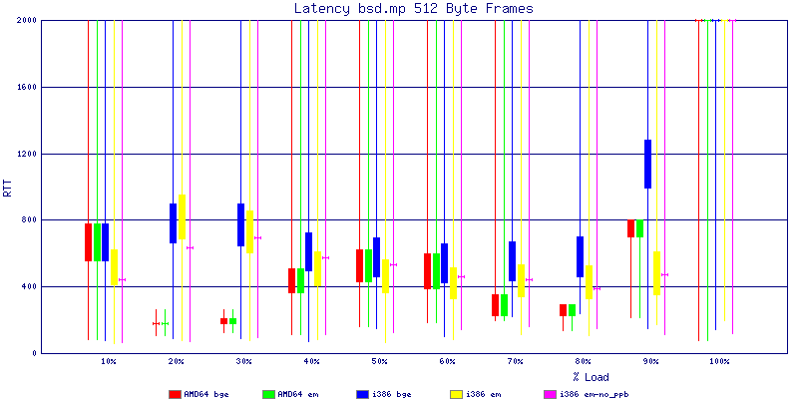Click the '50%' x-axis tick label
The image size is (798, 399).
tap(380, 361)
